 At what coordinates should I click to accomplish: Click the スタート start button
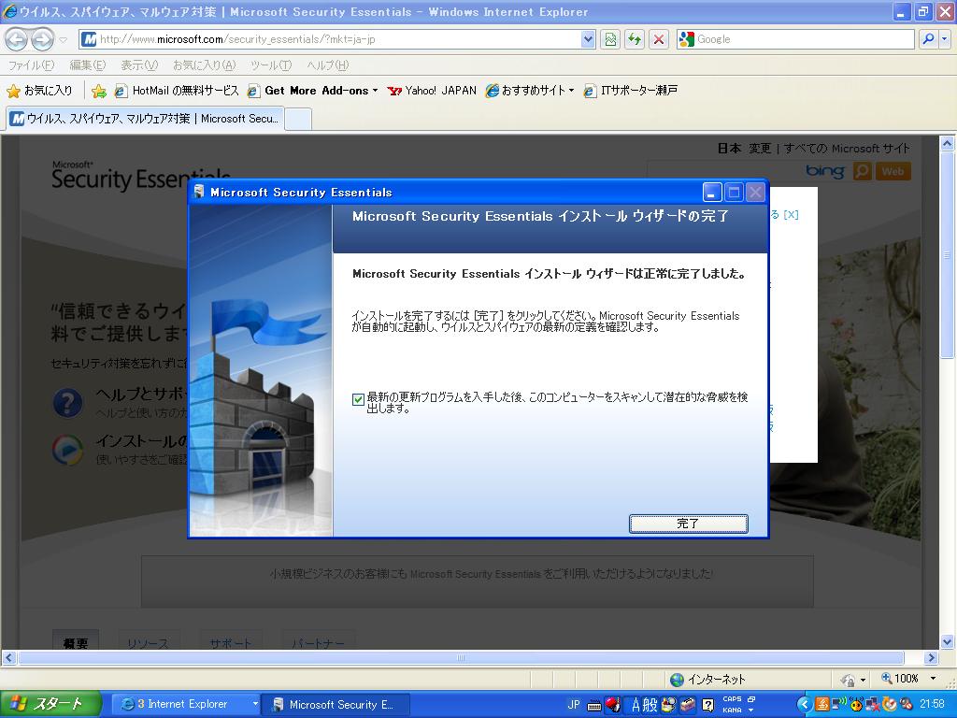point(50,704)
